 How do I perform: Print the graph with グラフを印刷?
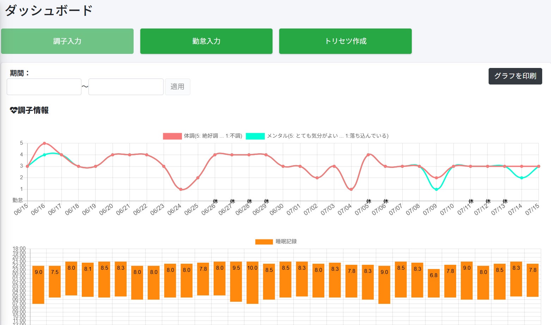[515, 76]
